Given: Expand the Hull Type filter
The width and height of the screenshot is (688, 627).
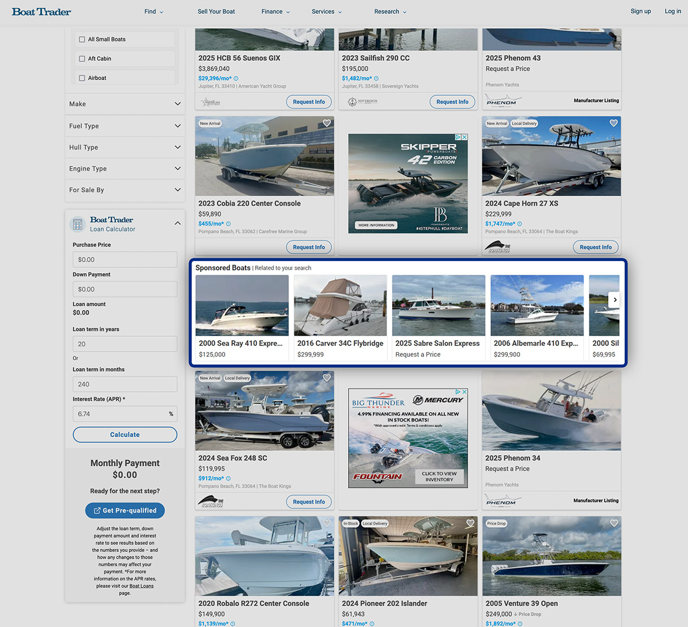Looking at the screenshot, I should 125,147.
